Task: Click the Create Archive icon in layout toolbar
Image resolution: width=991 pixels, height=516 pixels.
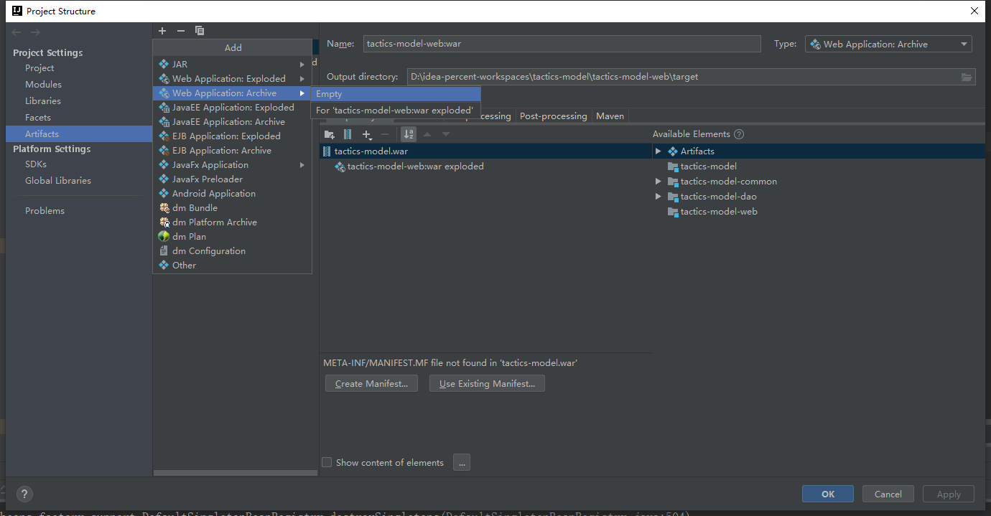Action: 348,134
